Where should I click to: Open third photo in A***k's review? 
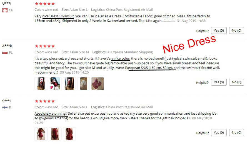[69, 84]
